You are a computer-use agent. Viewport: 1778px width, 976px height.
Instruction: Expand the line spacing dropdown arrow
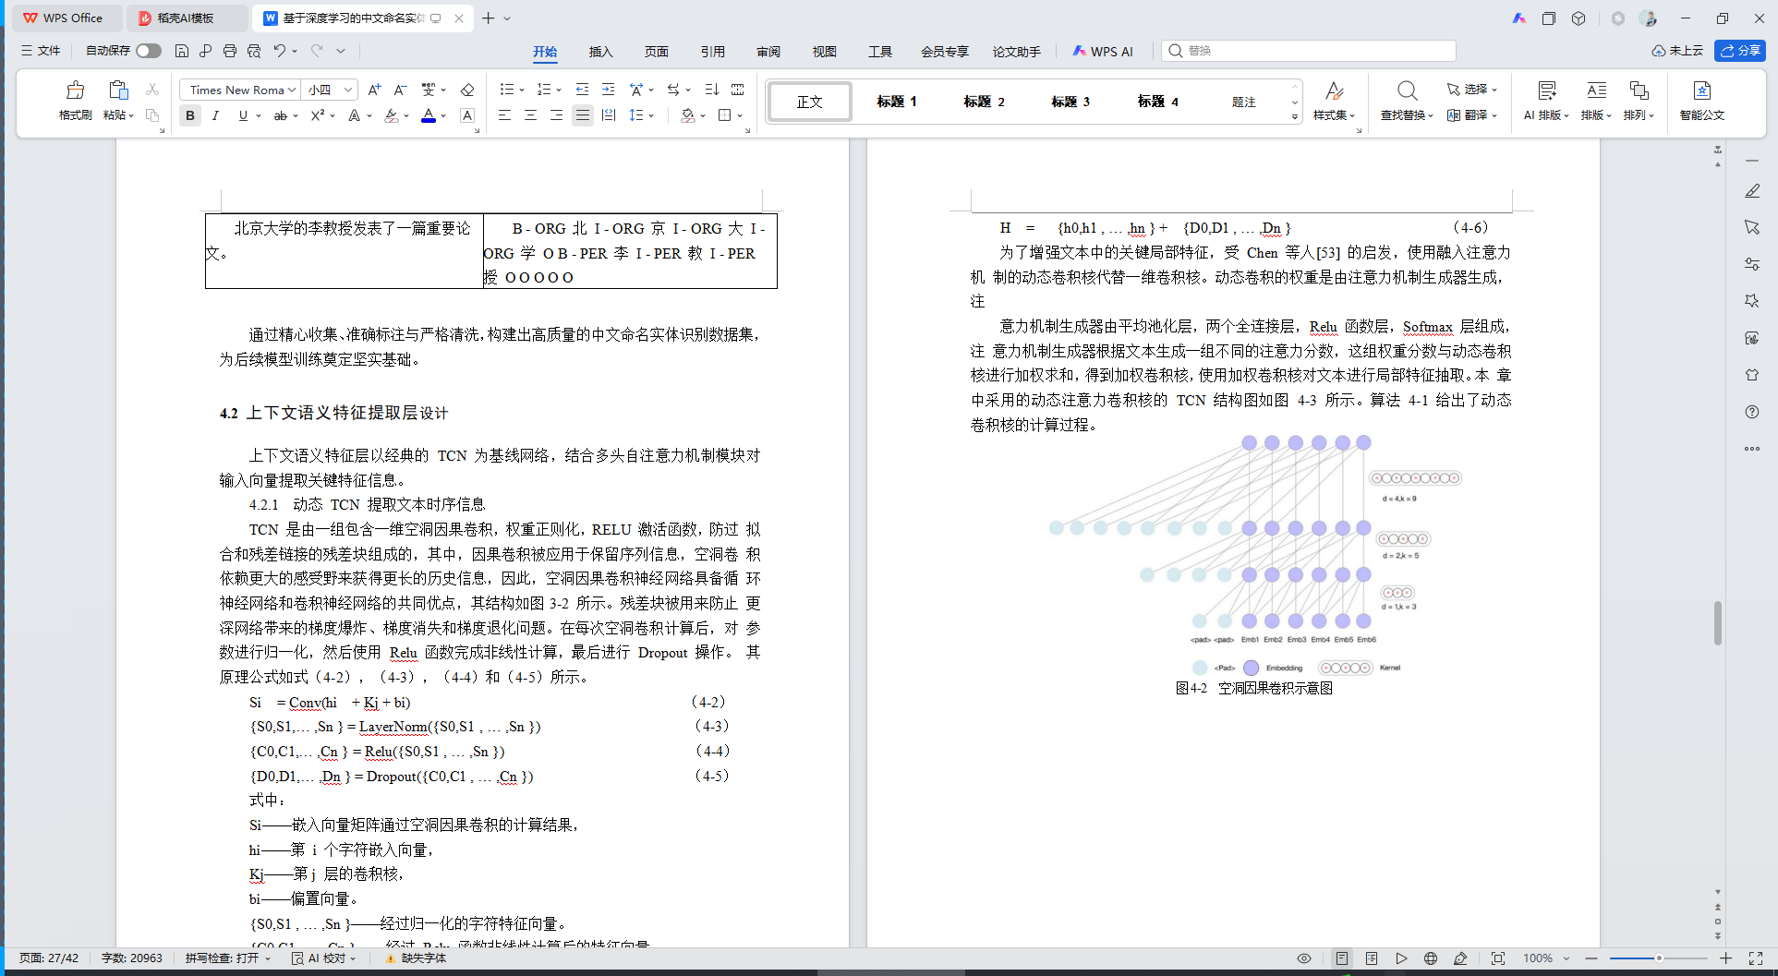[651, 116]
